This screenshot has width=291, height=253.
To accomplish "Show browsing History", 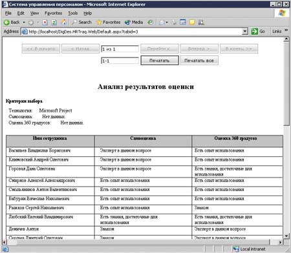I will tap(150, 22).
